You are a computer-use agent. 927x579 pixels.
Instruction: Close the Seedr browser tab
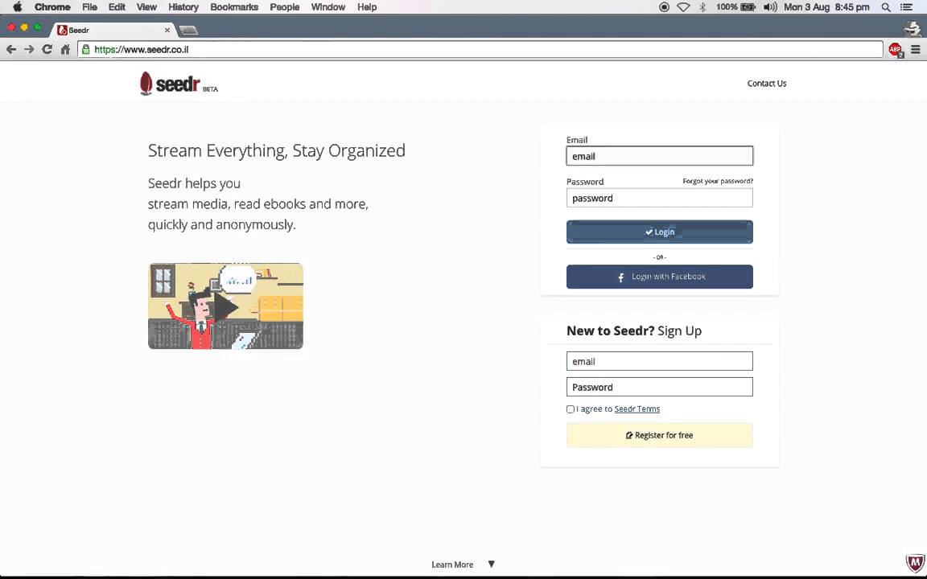tap(167, 30)
